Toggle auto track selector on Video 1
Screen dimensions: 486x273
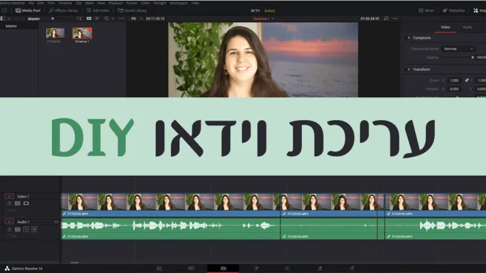click(x=18, y=203)
